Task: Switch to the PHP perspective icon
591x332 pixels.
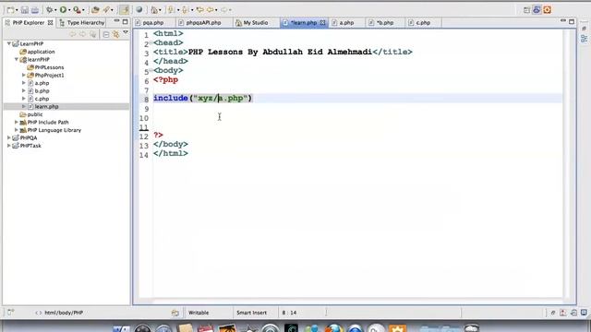Action: (x=537, y=10)
